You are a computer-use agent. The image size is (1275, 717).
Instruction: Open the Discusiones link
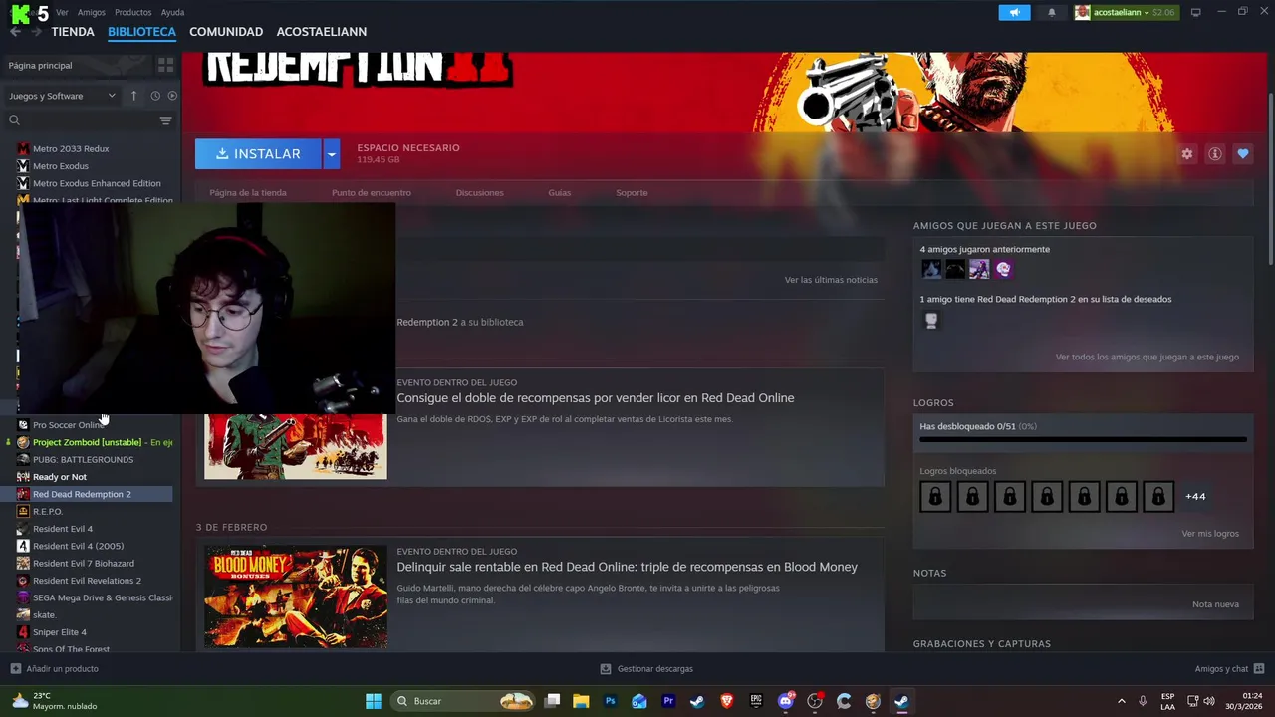479,193
